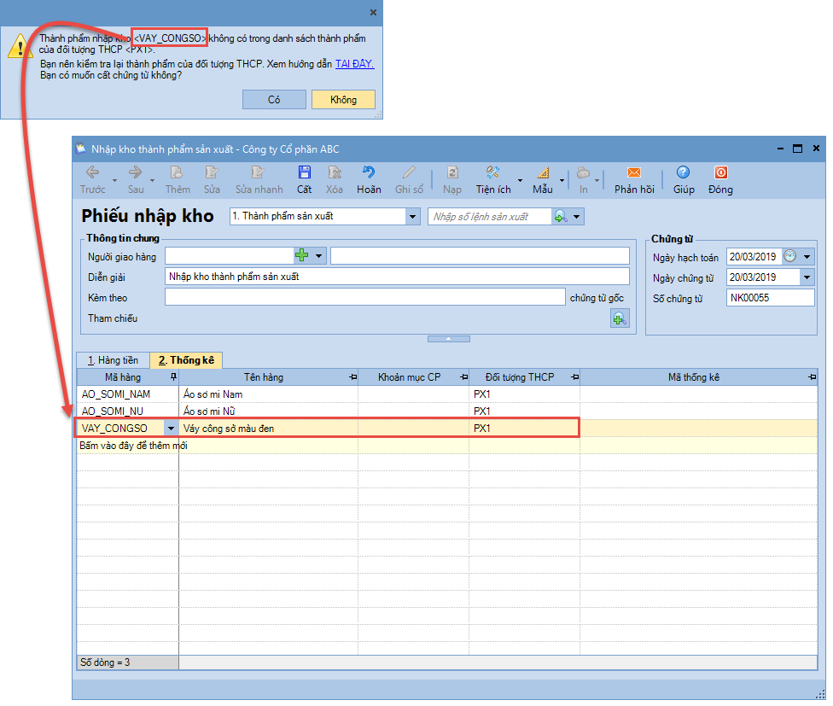Expand the VAY_CONGSO item code dropdown
The height and width of the screenshot is (706, 833).
pyautogui.click(x=171, y=428)
